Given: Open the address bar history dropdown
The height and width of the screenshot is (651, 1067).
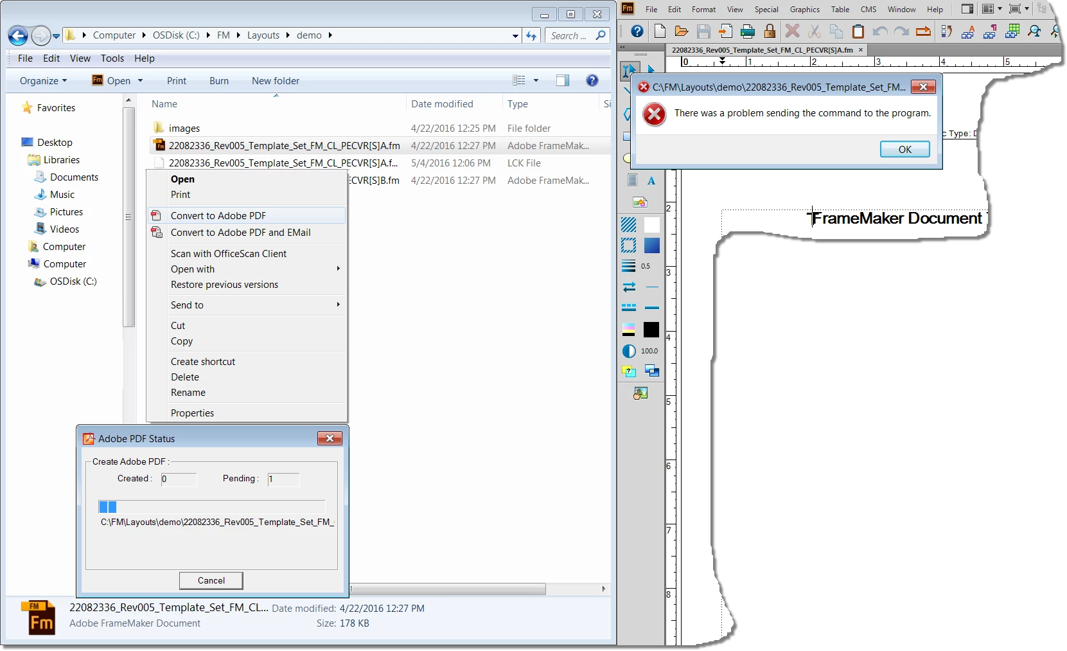Looking at the screenshot, I should tap(515, 36).
